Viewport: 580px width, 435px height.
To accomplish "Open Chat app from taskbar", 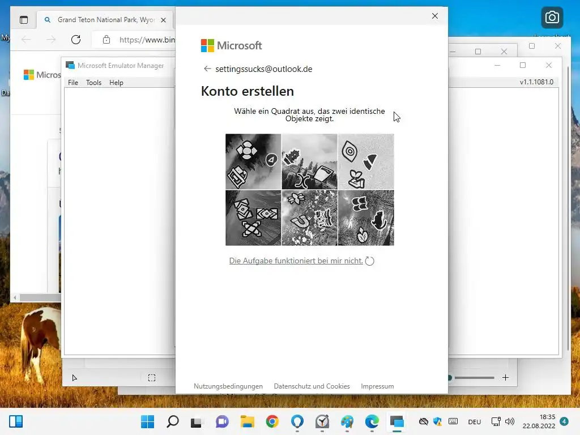I will click(x=222, y=421).
